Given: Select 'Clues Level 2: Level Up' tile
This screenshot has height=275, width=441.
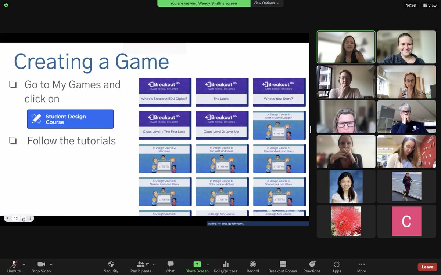Looking at the screenshot, I should click(222, 125).
